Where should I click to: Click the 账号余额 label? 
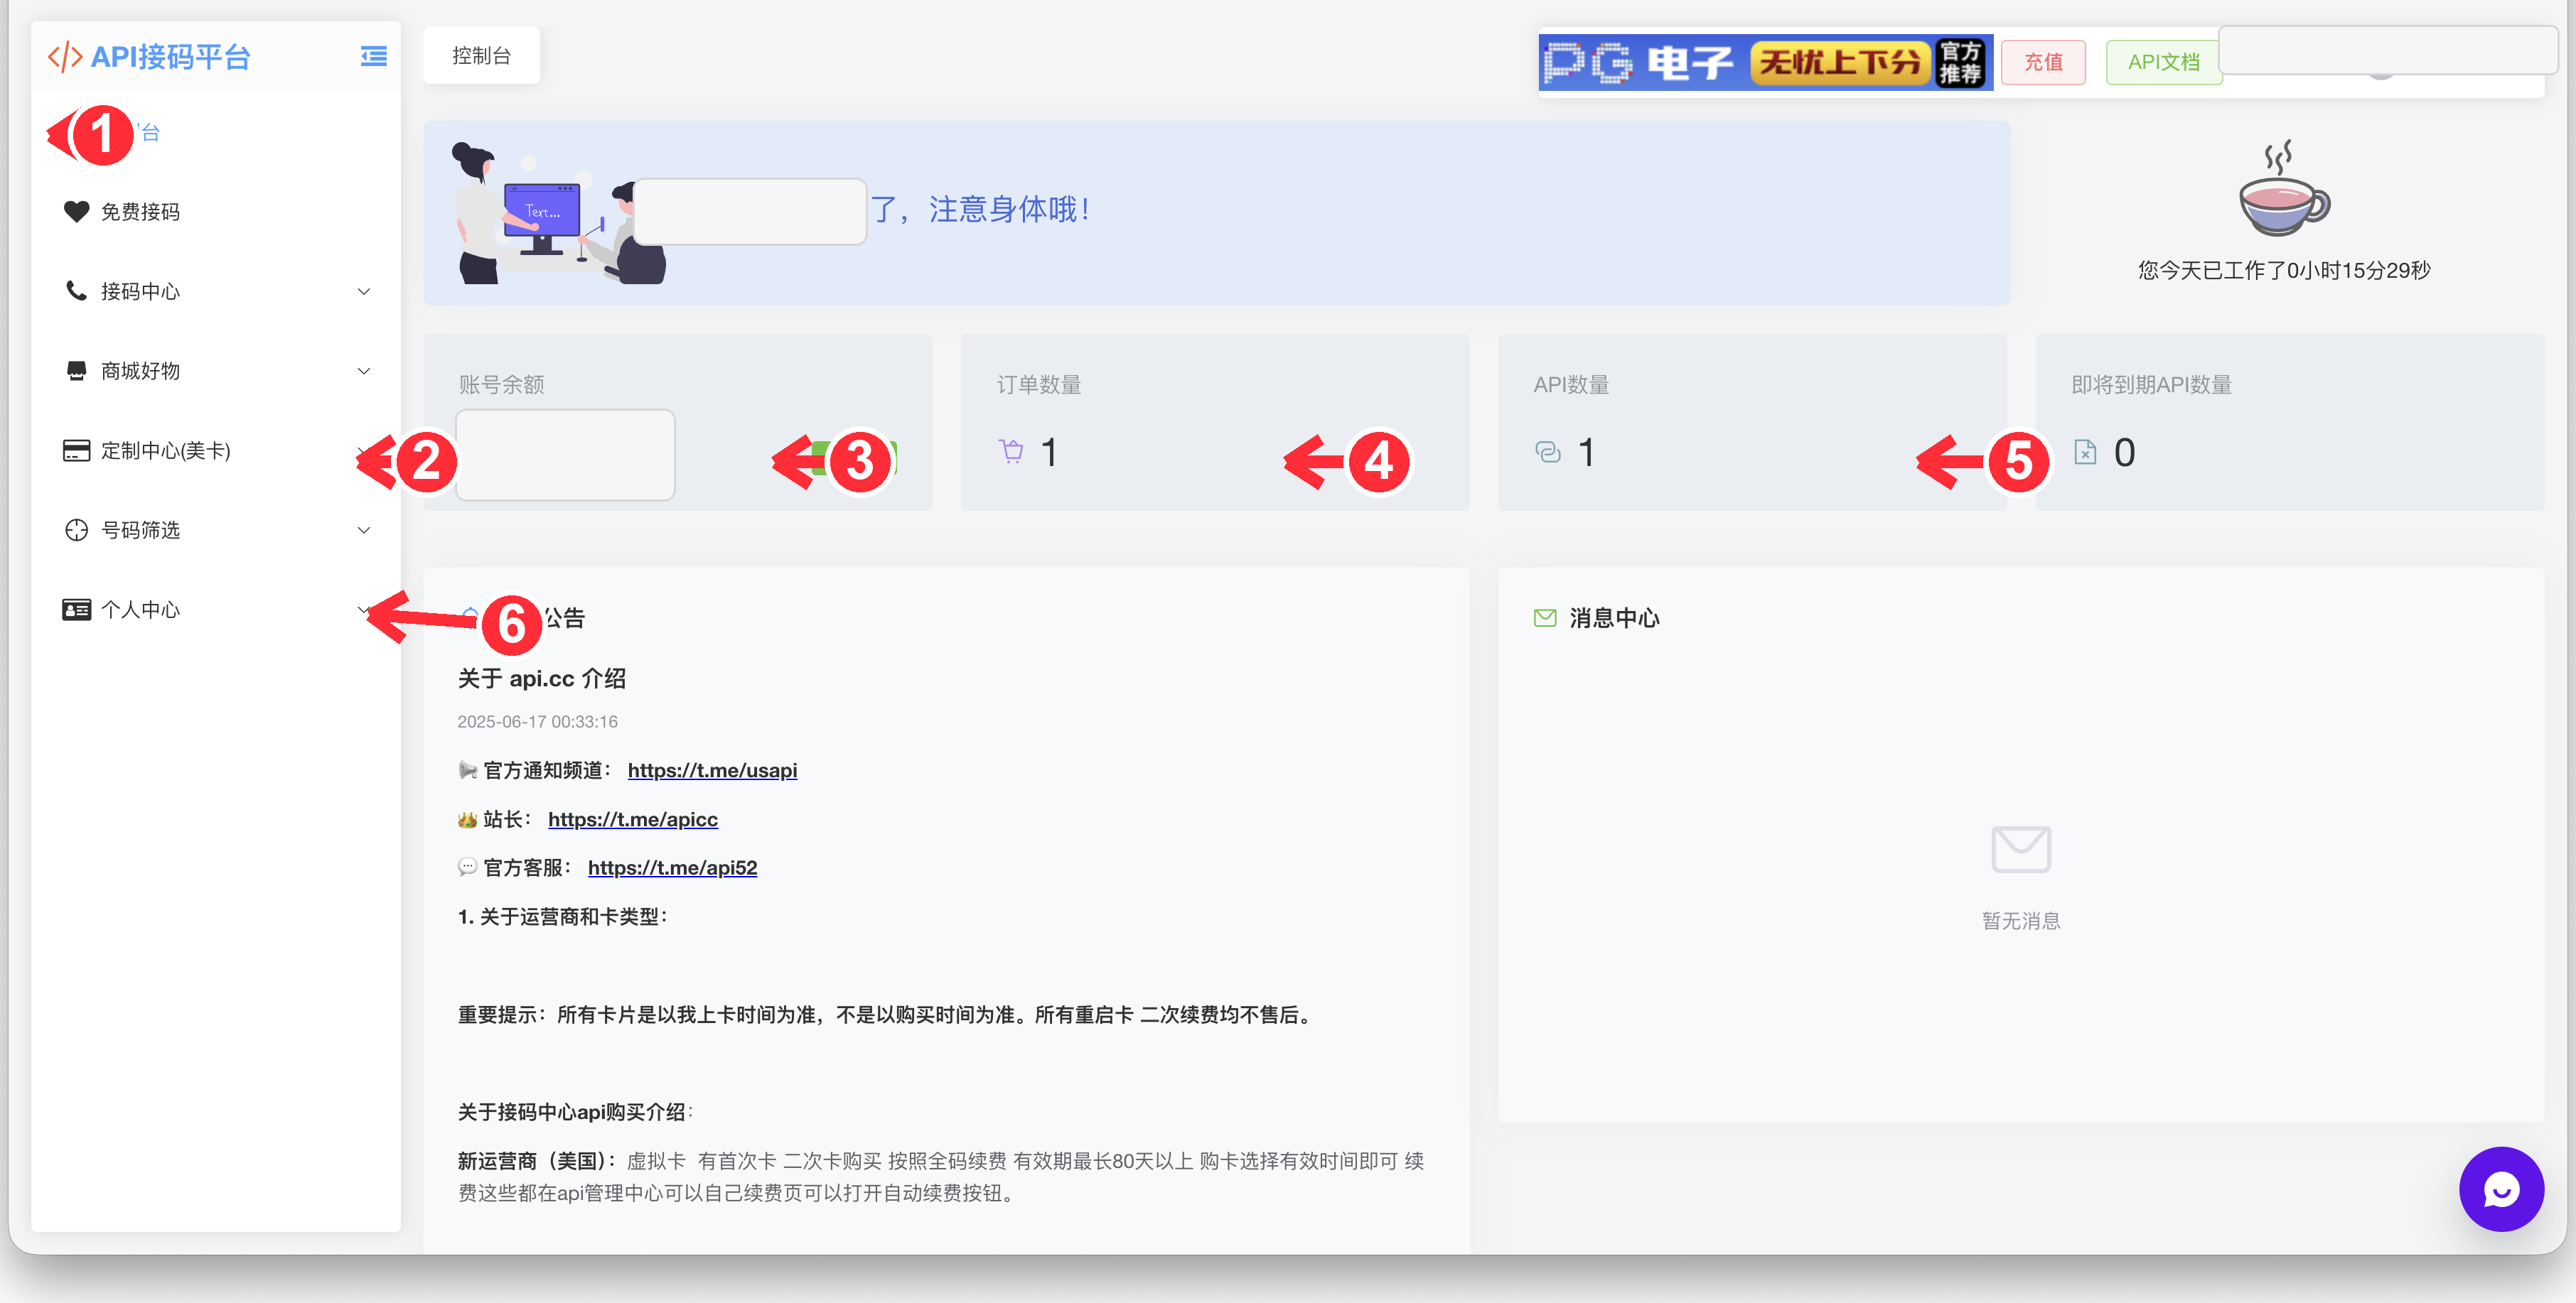501,384
